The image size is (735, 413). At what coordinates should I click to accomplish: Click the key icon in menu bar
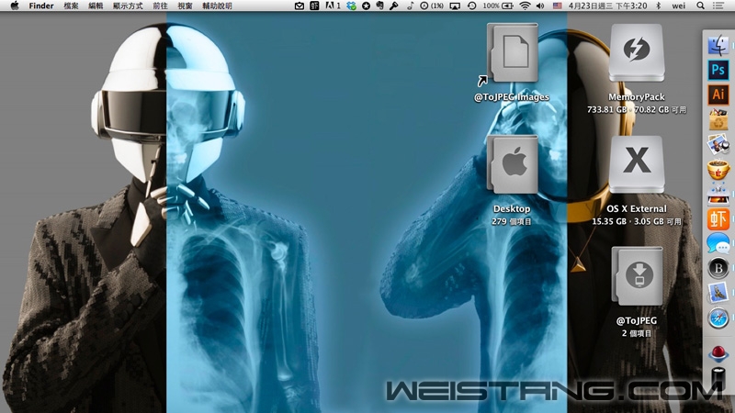tap(394, 6)
